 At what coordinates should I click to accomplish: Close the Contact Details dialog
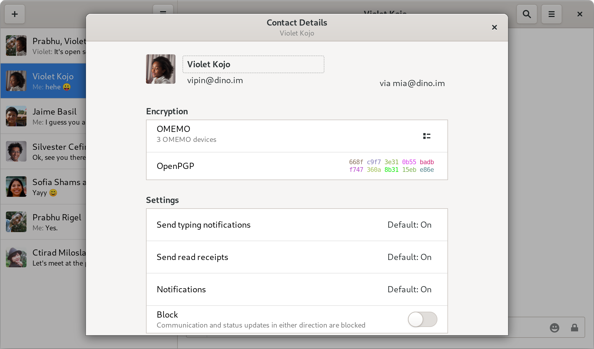[494, 27]
